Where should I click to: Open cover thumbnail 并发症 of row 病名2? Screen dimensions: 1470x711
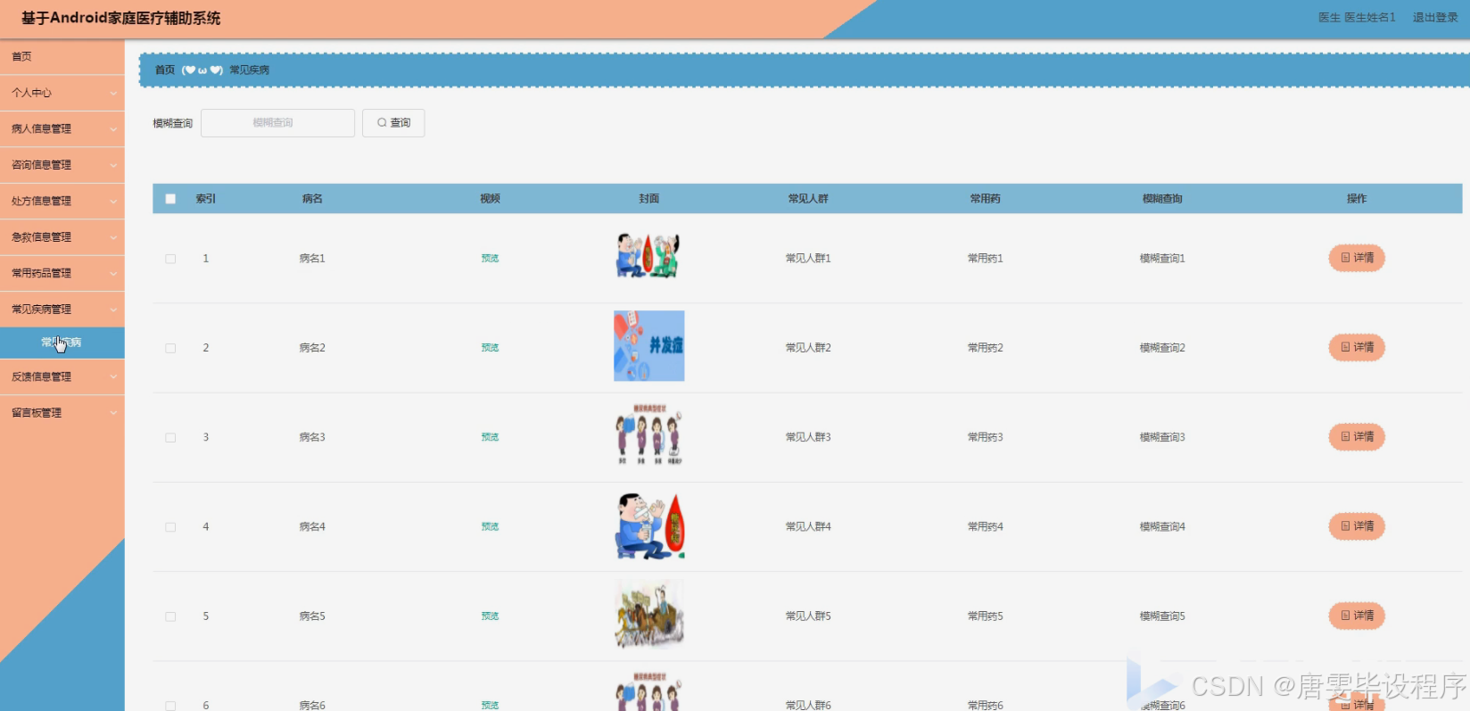tap(648, 346)
